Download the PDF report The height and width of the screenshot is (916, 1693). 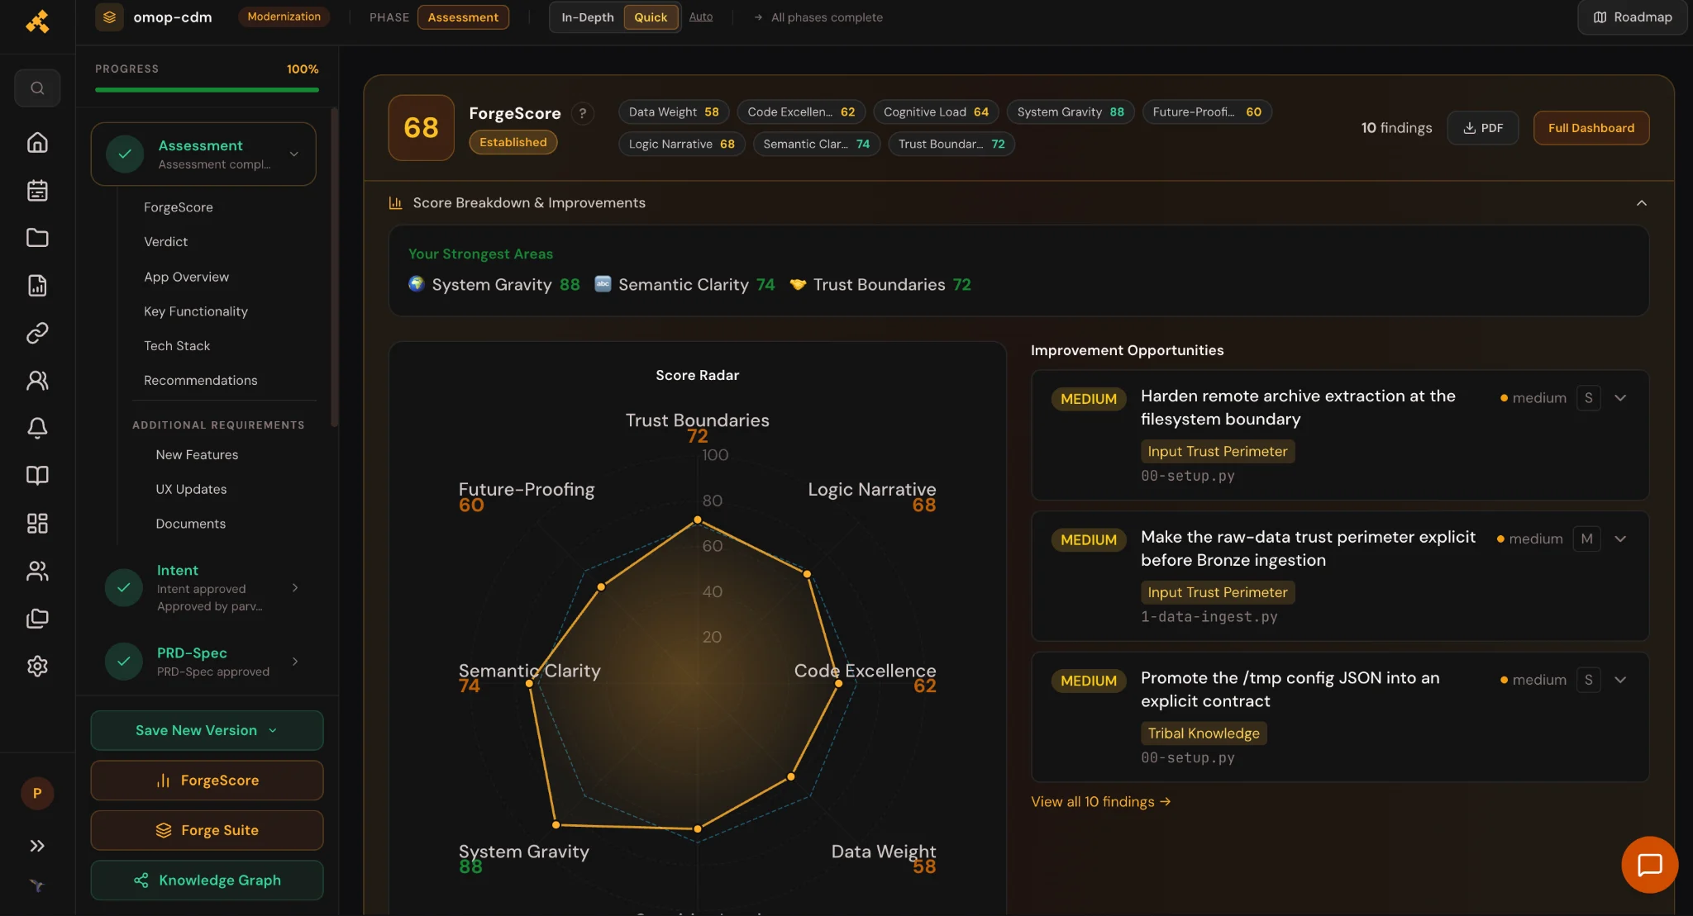tap(1482, 128)
